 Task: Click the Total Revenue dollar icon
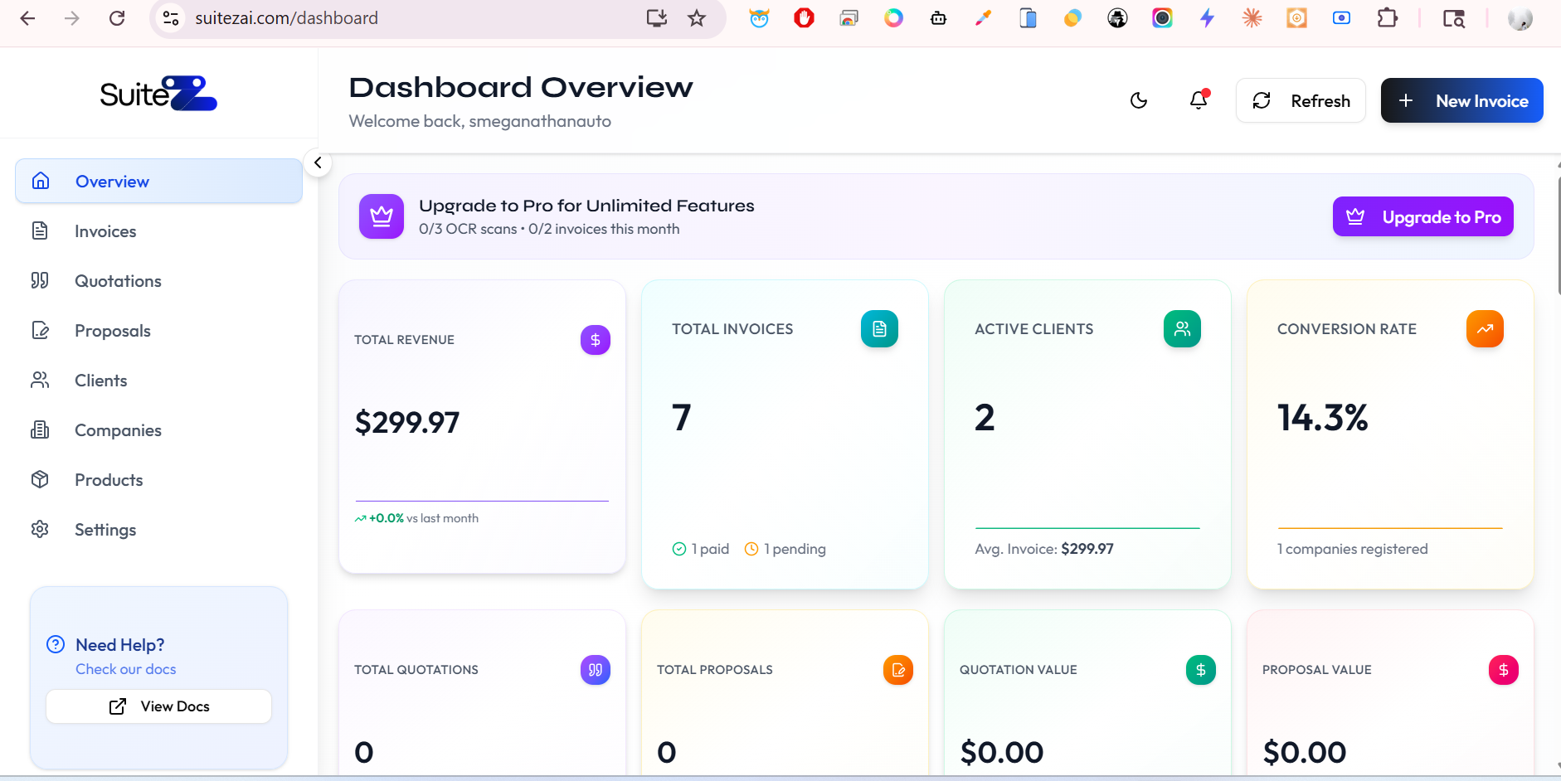click(x=595, y=340)
